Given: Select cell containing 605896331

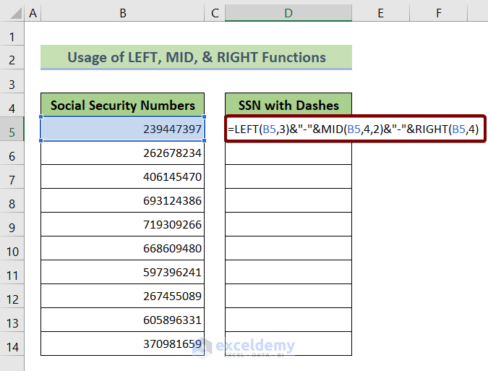Looking at the screenshot, I should click(123, 320).
